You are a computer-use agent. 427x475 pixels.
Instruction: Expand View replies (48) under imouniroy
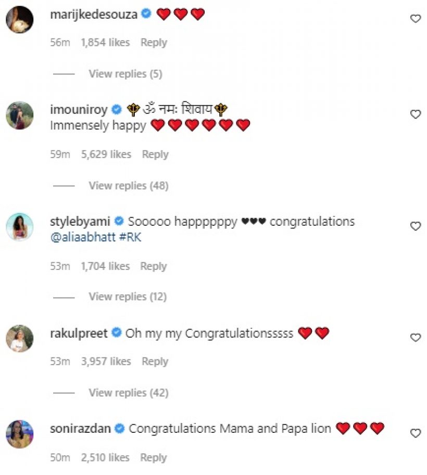pos(128,186)
